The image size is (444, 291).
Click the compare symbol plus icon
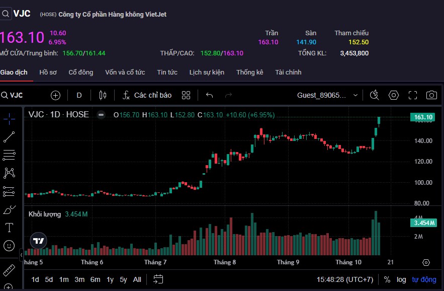[55, 95]
